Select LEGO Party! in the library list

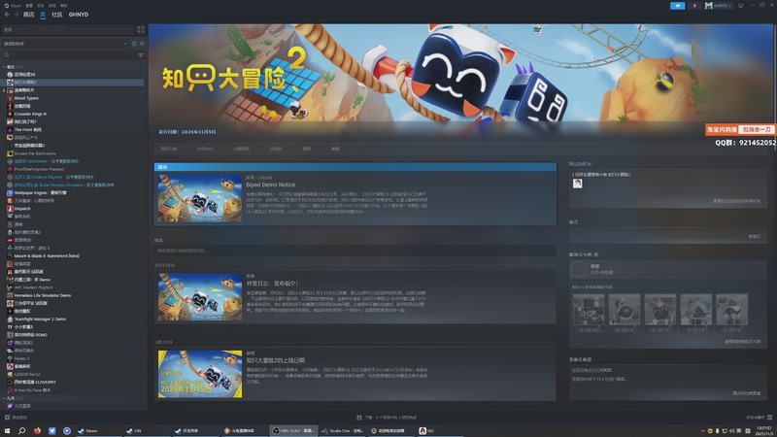tap(27, 374)
